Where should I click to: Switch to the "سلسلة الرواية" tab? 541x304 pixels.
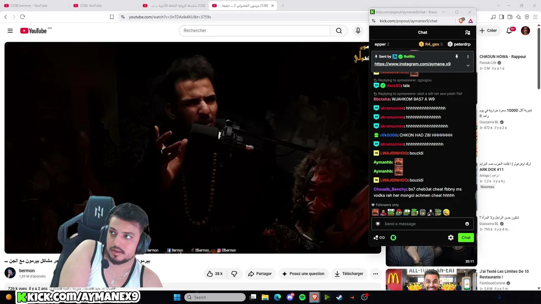pos(173,5)
